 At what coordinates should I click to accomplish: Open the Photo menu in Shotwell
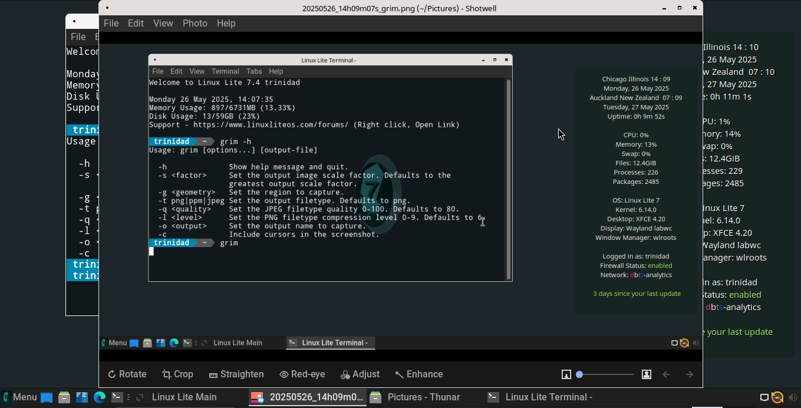coord(195,23)
